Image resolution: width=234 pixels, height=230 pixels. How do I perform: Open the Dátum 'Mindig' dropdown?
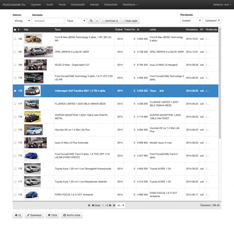22,21
